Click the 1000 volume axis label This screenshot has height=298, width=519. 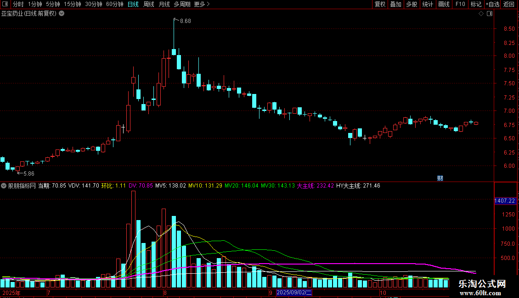[508, 229]
